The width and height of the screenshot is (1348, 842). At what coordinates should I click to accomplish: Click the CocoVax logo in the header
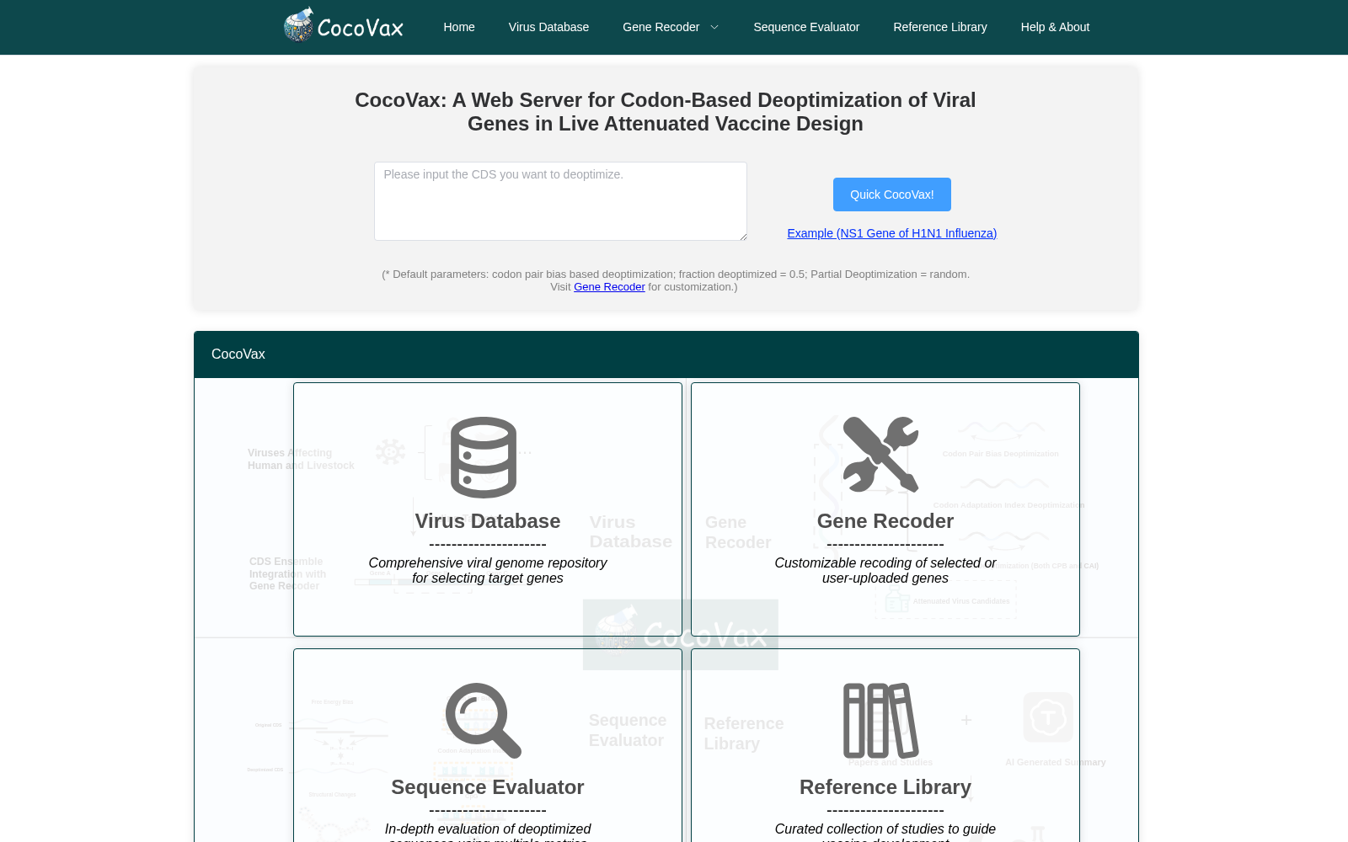pyautogui.click(x=344, y=25)
